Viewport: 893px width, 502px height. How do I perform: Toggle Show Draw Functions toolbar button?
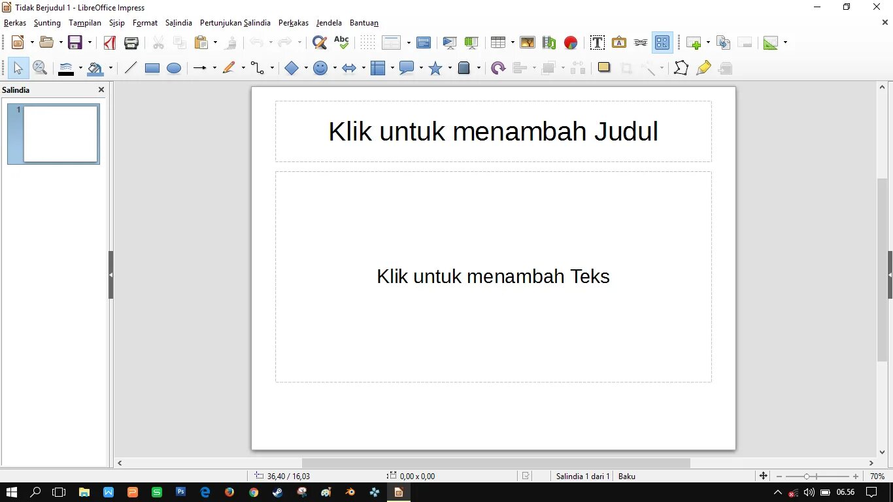pos(662,42)
